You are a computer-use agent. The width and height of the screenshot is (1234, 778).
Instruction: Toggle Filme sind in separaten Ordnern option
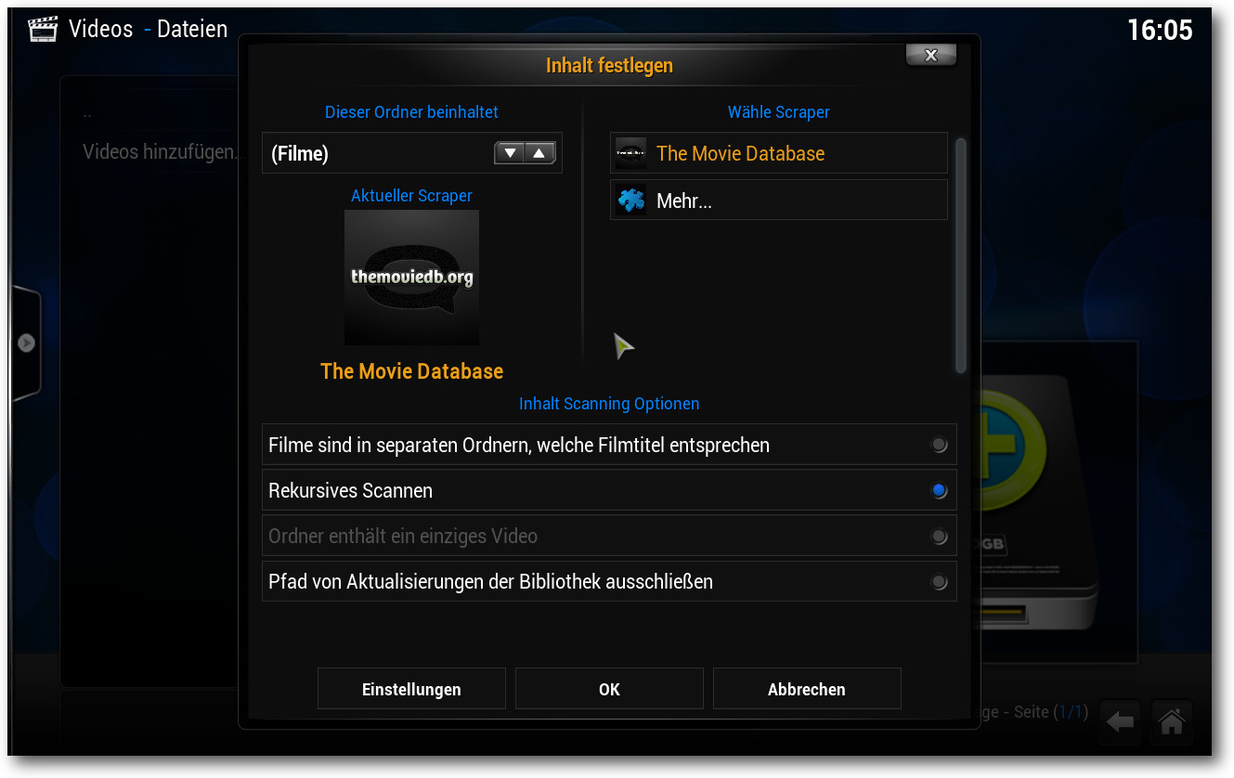tap(609, 445)
